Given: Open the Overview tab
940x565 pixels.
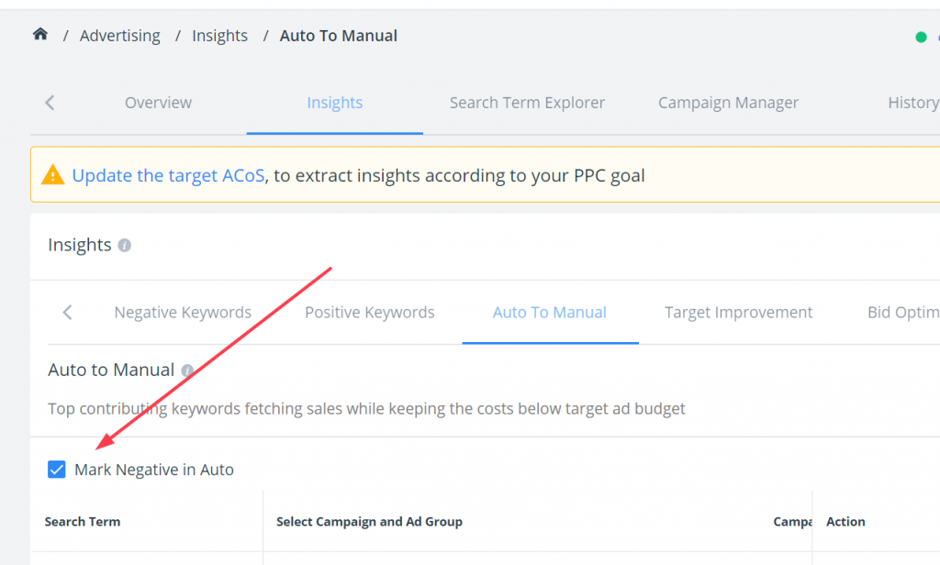Looking at the screenshot, I should click(x=158, y=103).
